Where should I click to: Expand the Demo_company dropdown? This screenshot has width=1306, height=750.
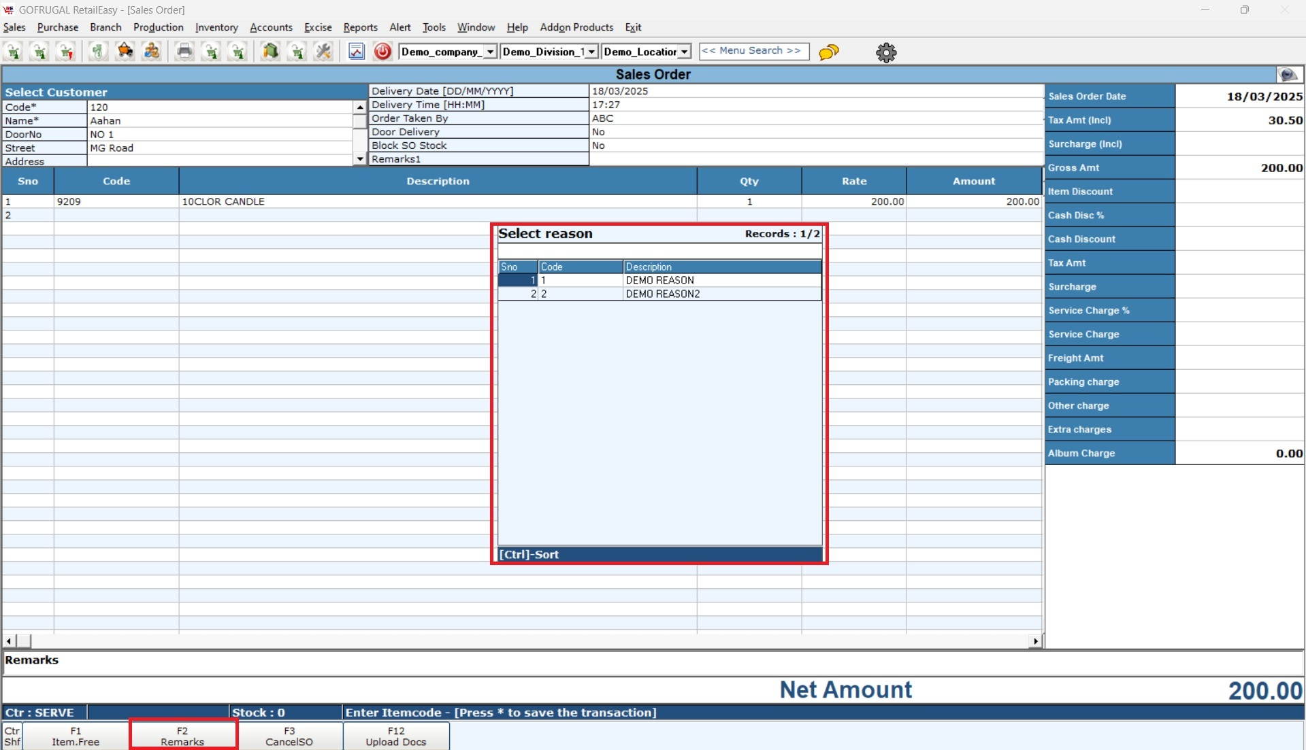click(490, 52)
